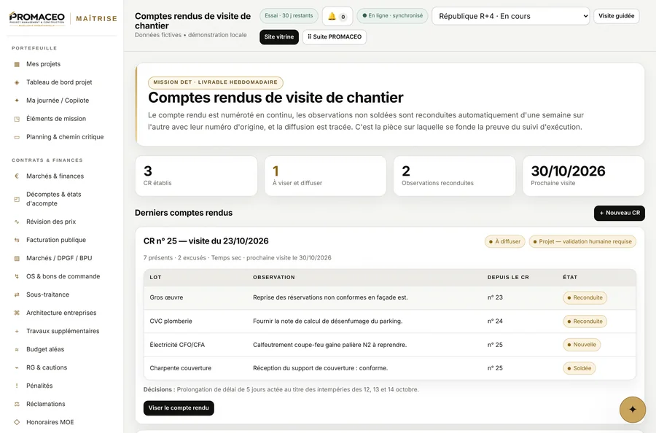Open Travaux supplémentaires in the sidebar
This screenshot has width=656, height=433.
pyautogui.click(x=63, y=331)
